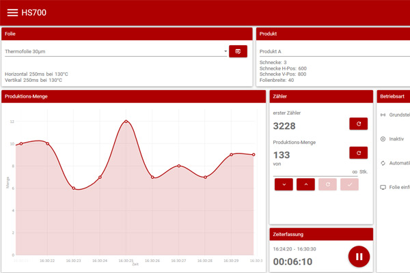
Task: Click the target quantity input field before Stk.
Action: pyautogui.click(x=315, y=172)
